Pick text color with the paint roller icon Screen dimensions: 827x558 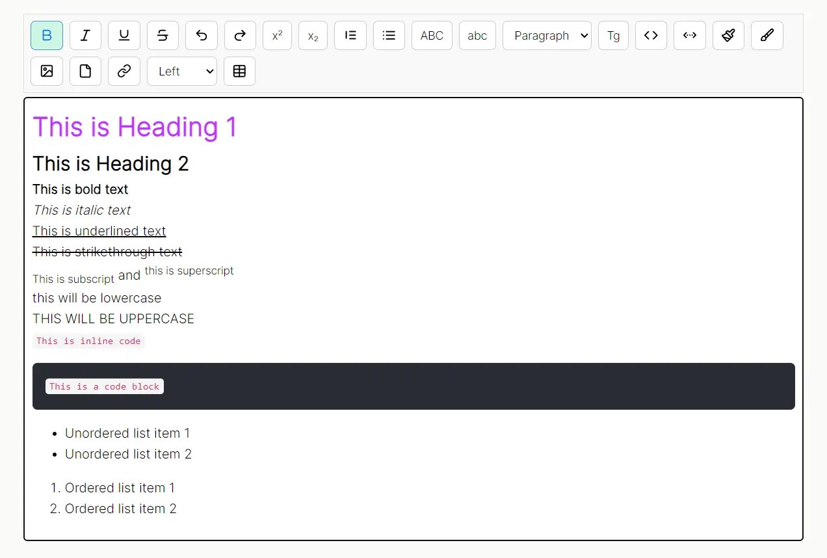(x=728, y=36)
